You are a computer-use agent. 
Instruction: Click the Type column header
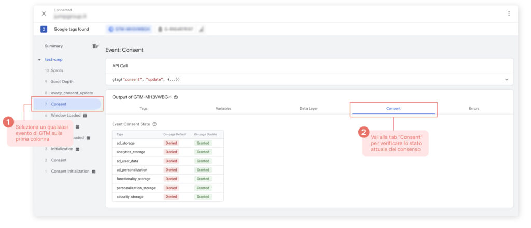coord(120,134)
